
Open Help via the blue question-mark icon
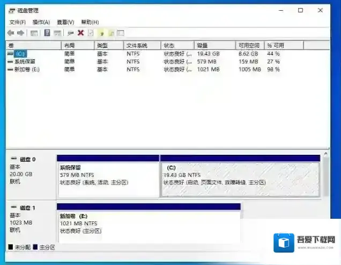[x=47, y=33]
